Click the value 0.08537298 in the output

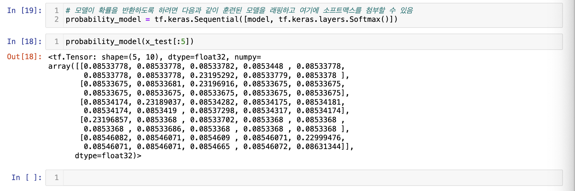point(212,111)
